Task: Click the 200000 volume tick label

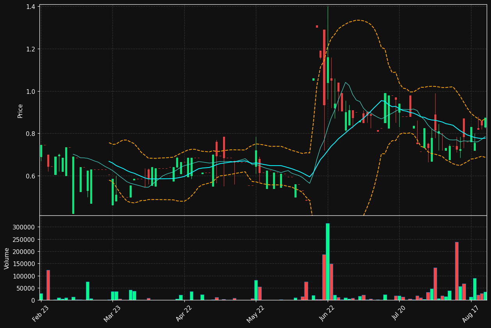Action: coord(24,252)
